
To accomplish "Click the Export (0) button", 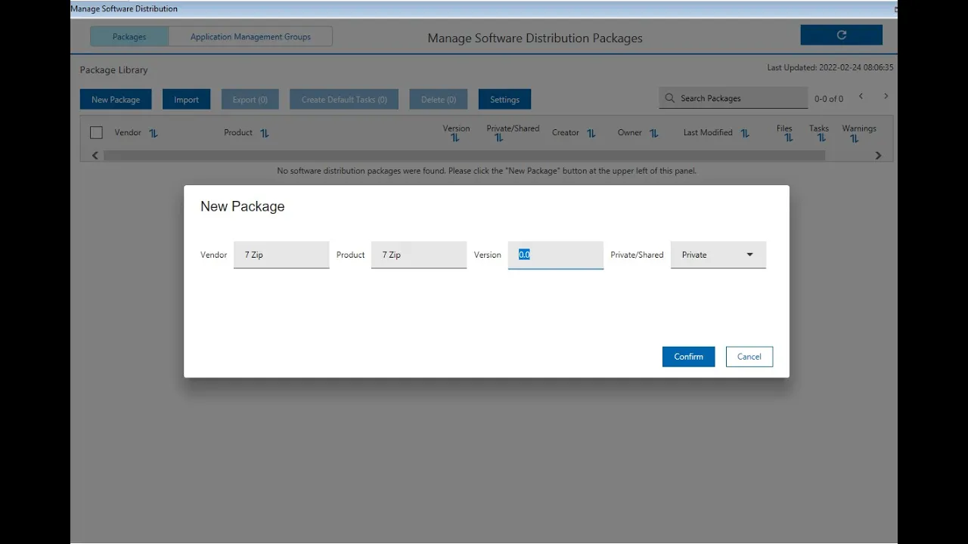I will [x=250, y=100].
